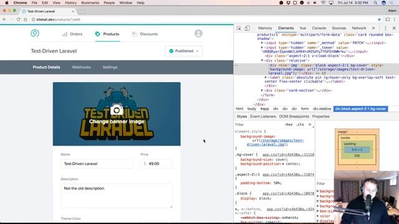399x224 pixels.
Task: Expand the label absolute pin node
Action: coord(266,77)
